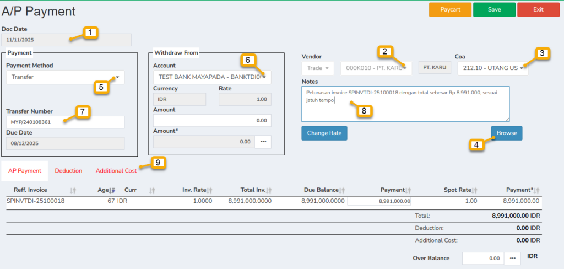
Task: Sort by Due Balance column icon
Action: [343, 190]
